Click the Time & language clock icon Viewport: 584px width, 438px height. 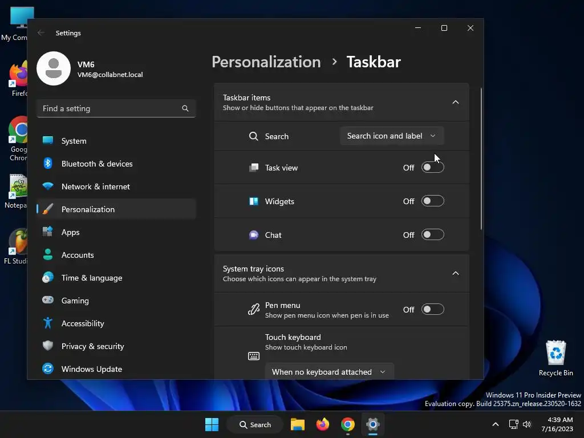point(48,278)
